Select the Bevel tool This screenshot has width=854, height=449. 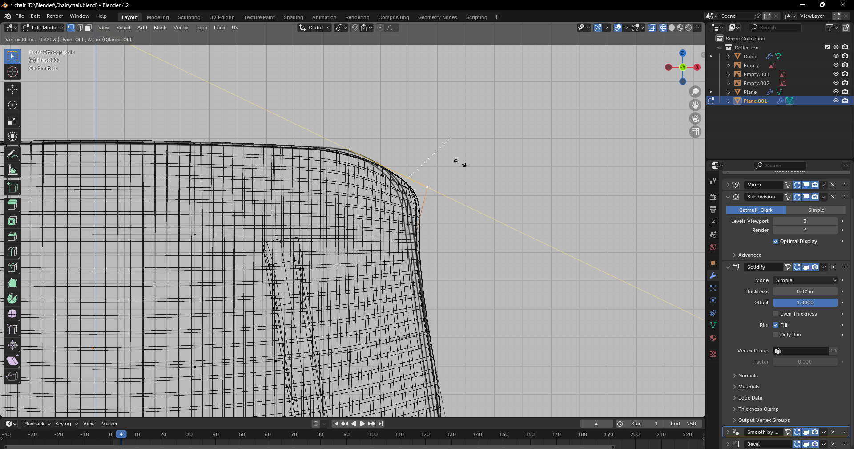[12, 236]
